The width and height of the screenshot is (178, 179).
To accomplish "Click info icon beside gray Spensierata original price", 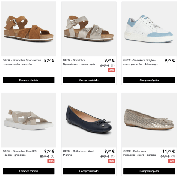I will coord(113,65).
